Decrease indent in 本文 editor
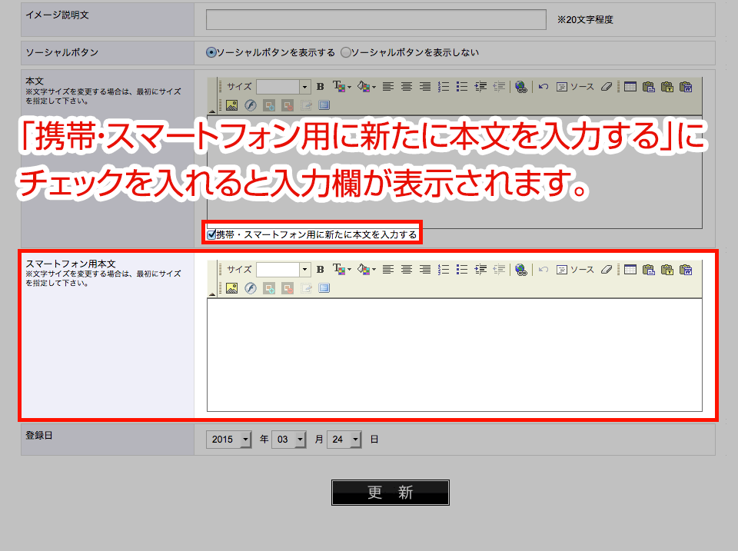Screen dimensions: 738x551 point(499,87)
